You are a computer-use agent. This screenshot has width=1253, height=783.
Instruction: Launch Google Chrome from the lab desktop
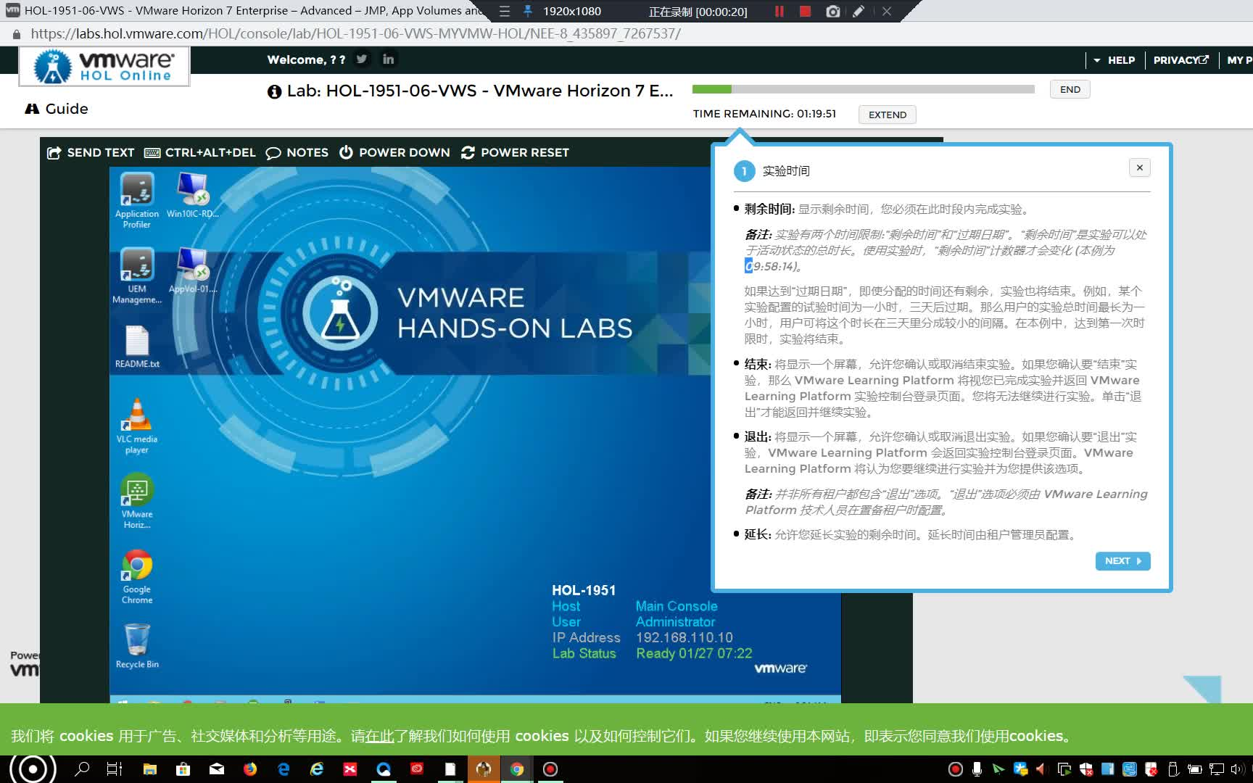click(x=136, y=576)
